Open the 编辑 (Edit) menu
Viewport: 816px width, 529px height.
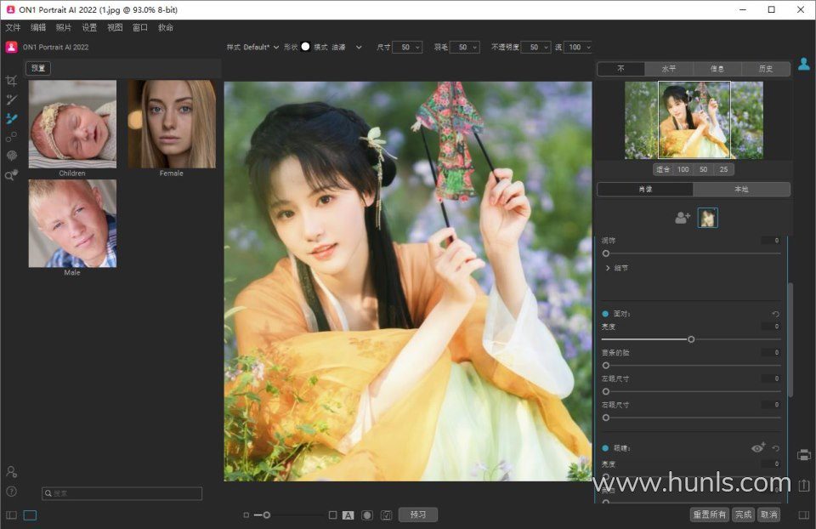[x=38, y=27]
